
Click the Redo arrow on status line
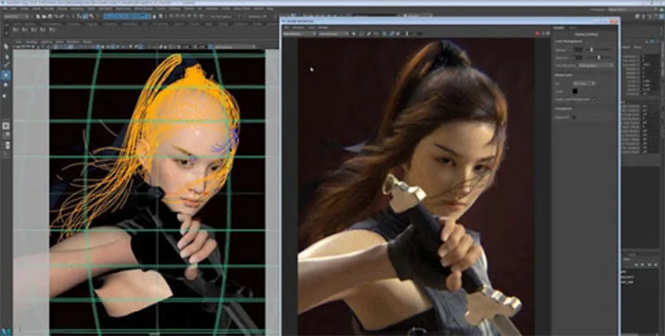(x=63, y=17)
